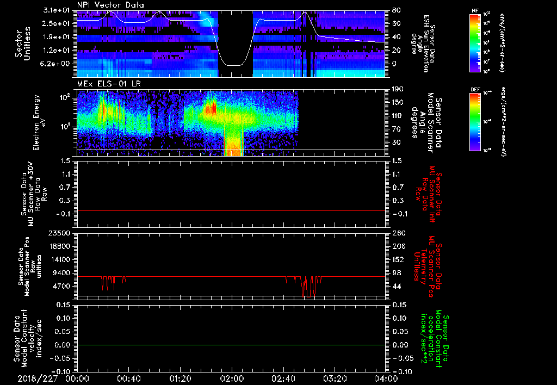Click the 14100 scanner position axis value
Image resolution: width=557 pixels, height=385 pixels.
point(59,259)
